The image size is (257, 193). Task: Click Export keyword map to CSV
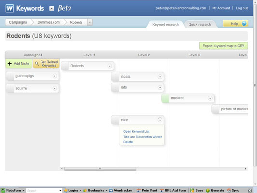[224, 46]
